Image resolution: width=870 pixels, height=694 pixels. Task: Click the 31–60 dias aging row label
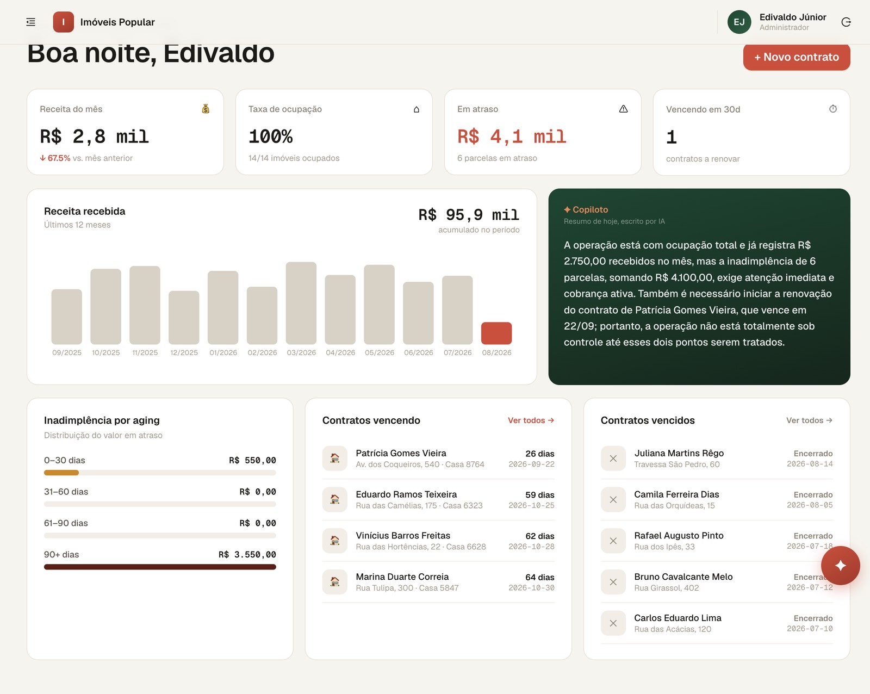point(66,492)
